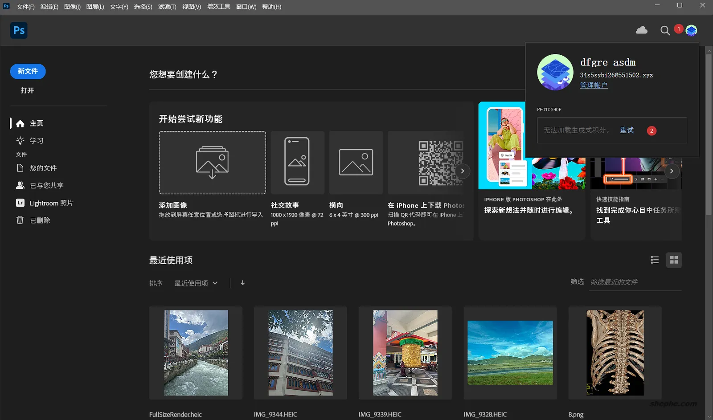Open the 文件 menu
Image resolution: width=713 pixels, height=420 pixels.
25,7
